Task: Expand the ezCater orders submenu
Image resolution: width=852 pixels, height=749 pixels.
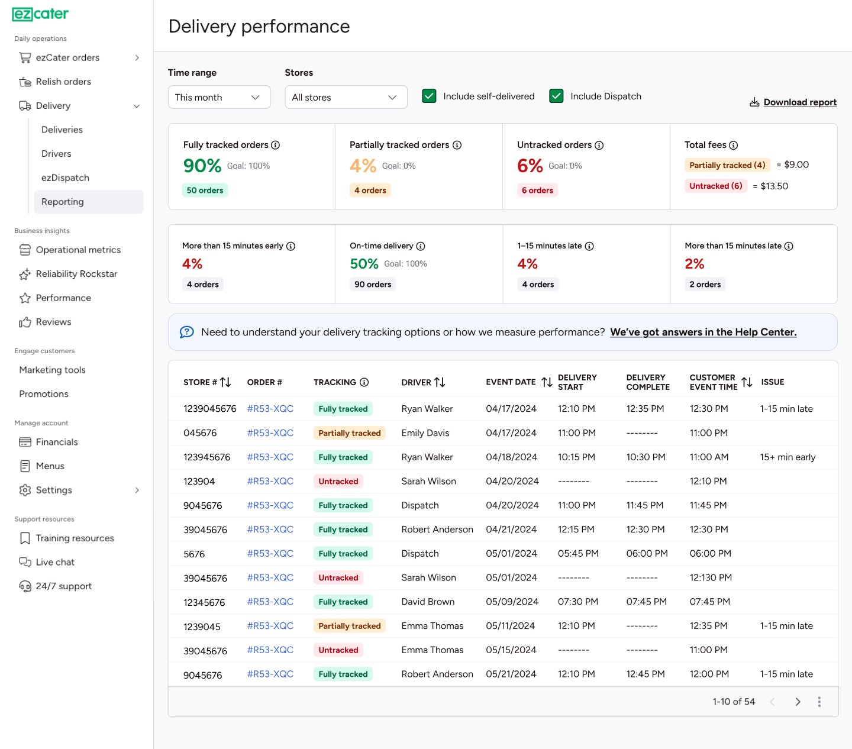Action: [x=137, y=57]
